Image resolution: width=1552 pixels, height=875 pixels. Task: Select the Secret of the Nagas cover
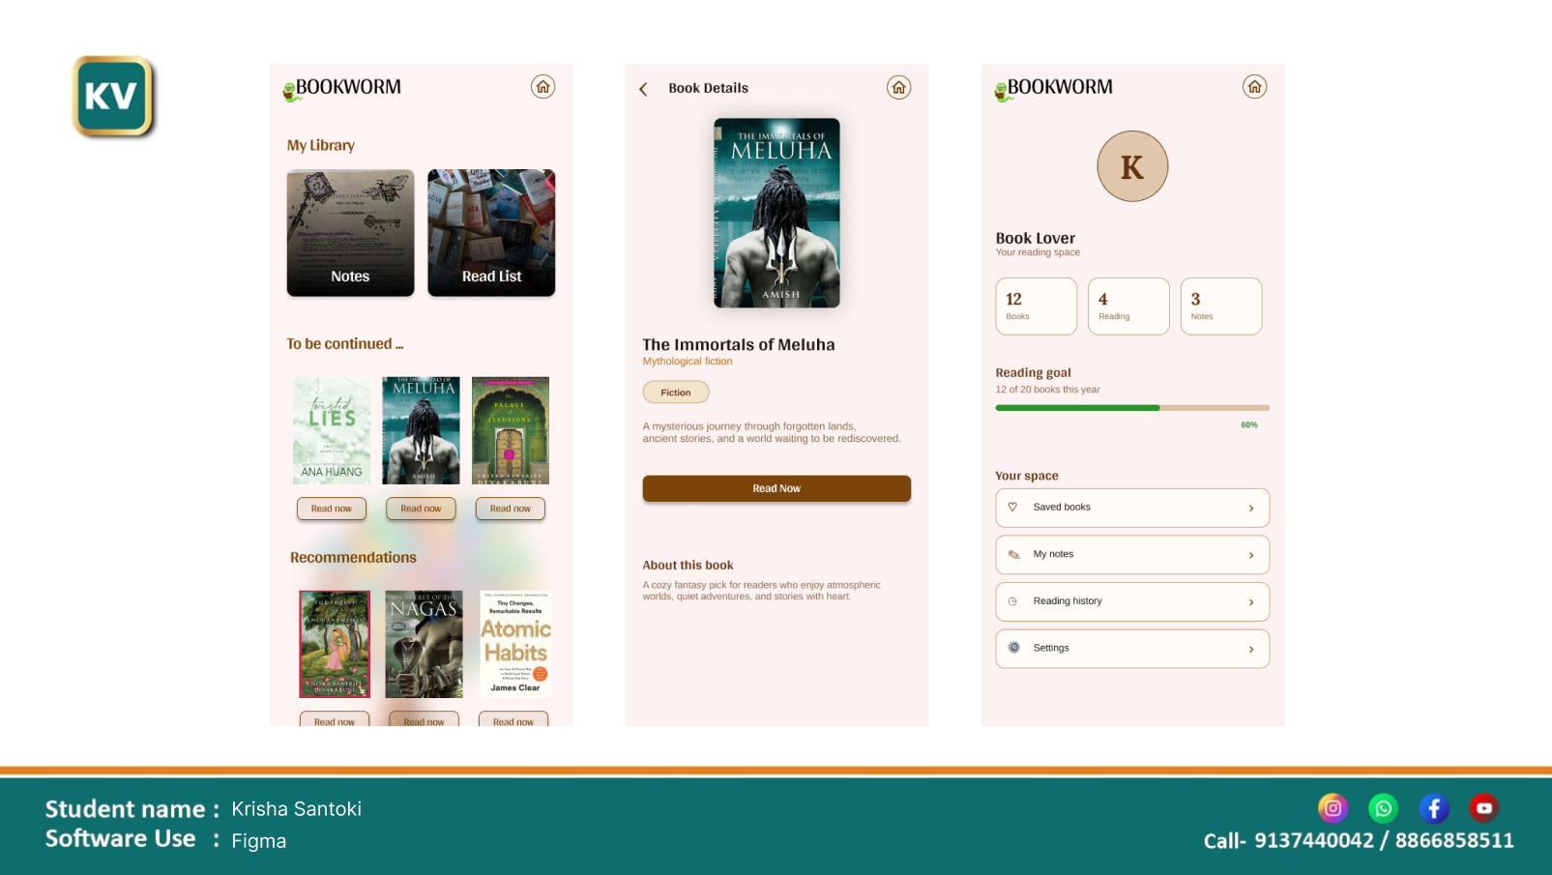(x=424, y=644)
